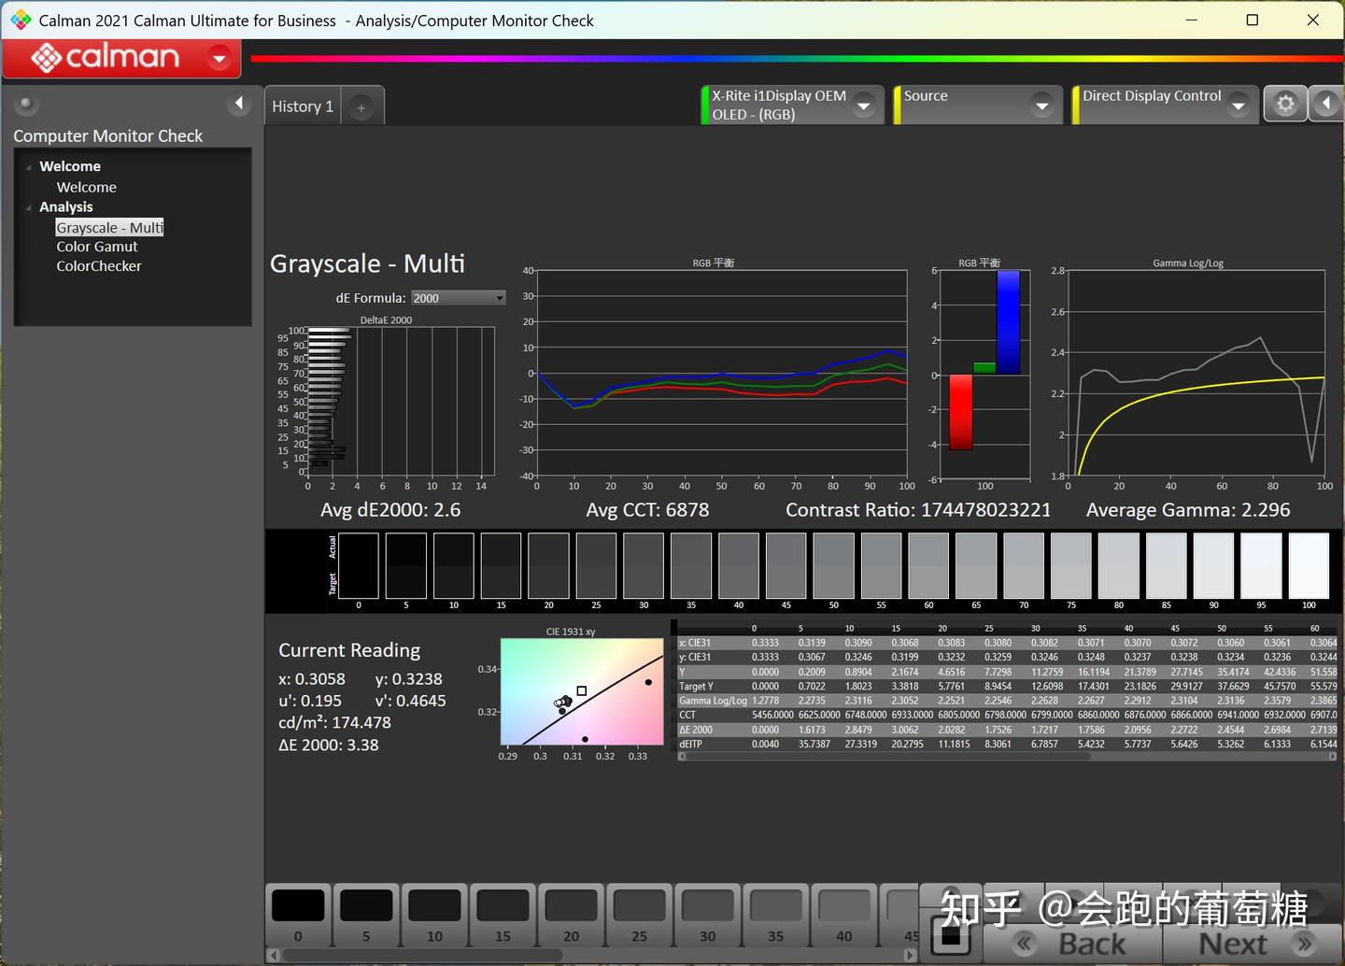Screen dimensions: 1345x966
Task: Click the 30 patch button in the bottom row
Action: (x=707, y=916)
